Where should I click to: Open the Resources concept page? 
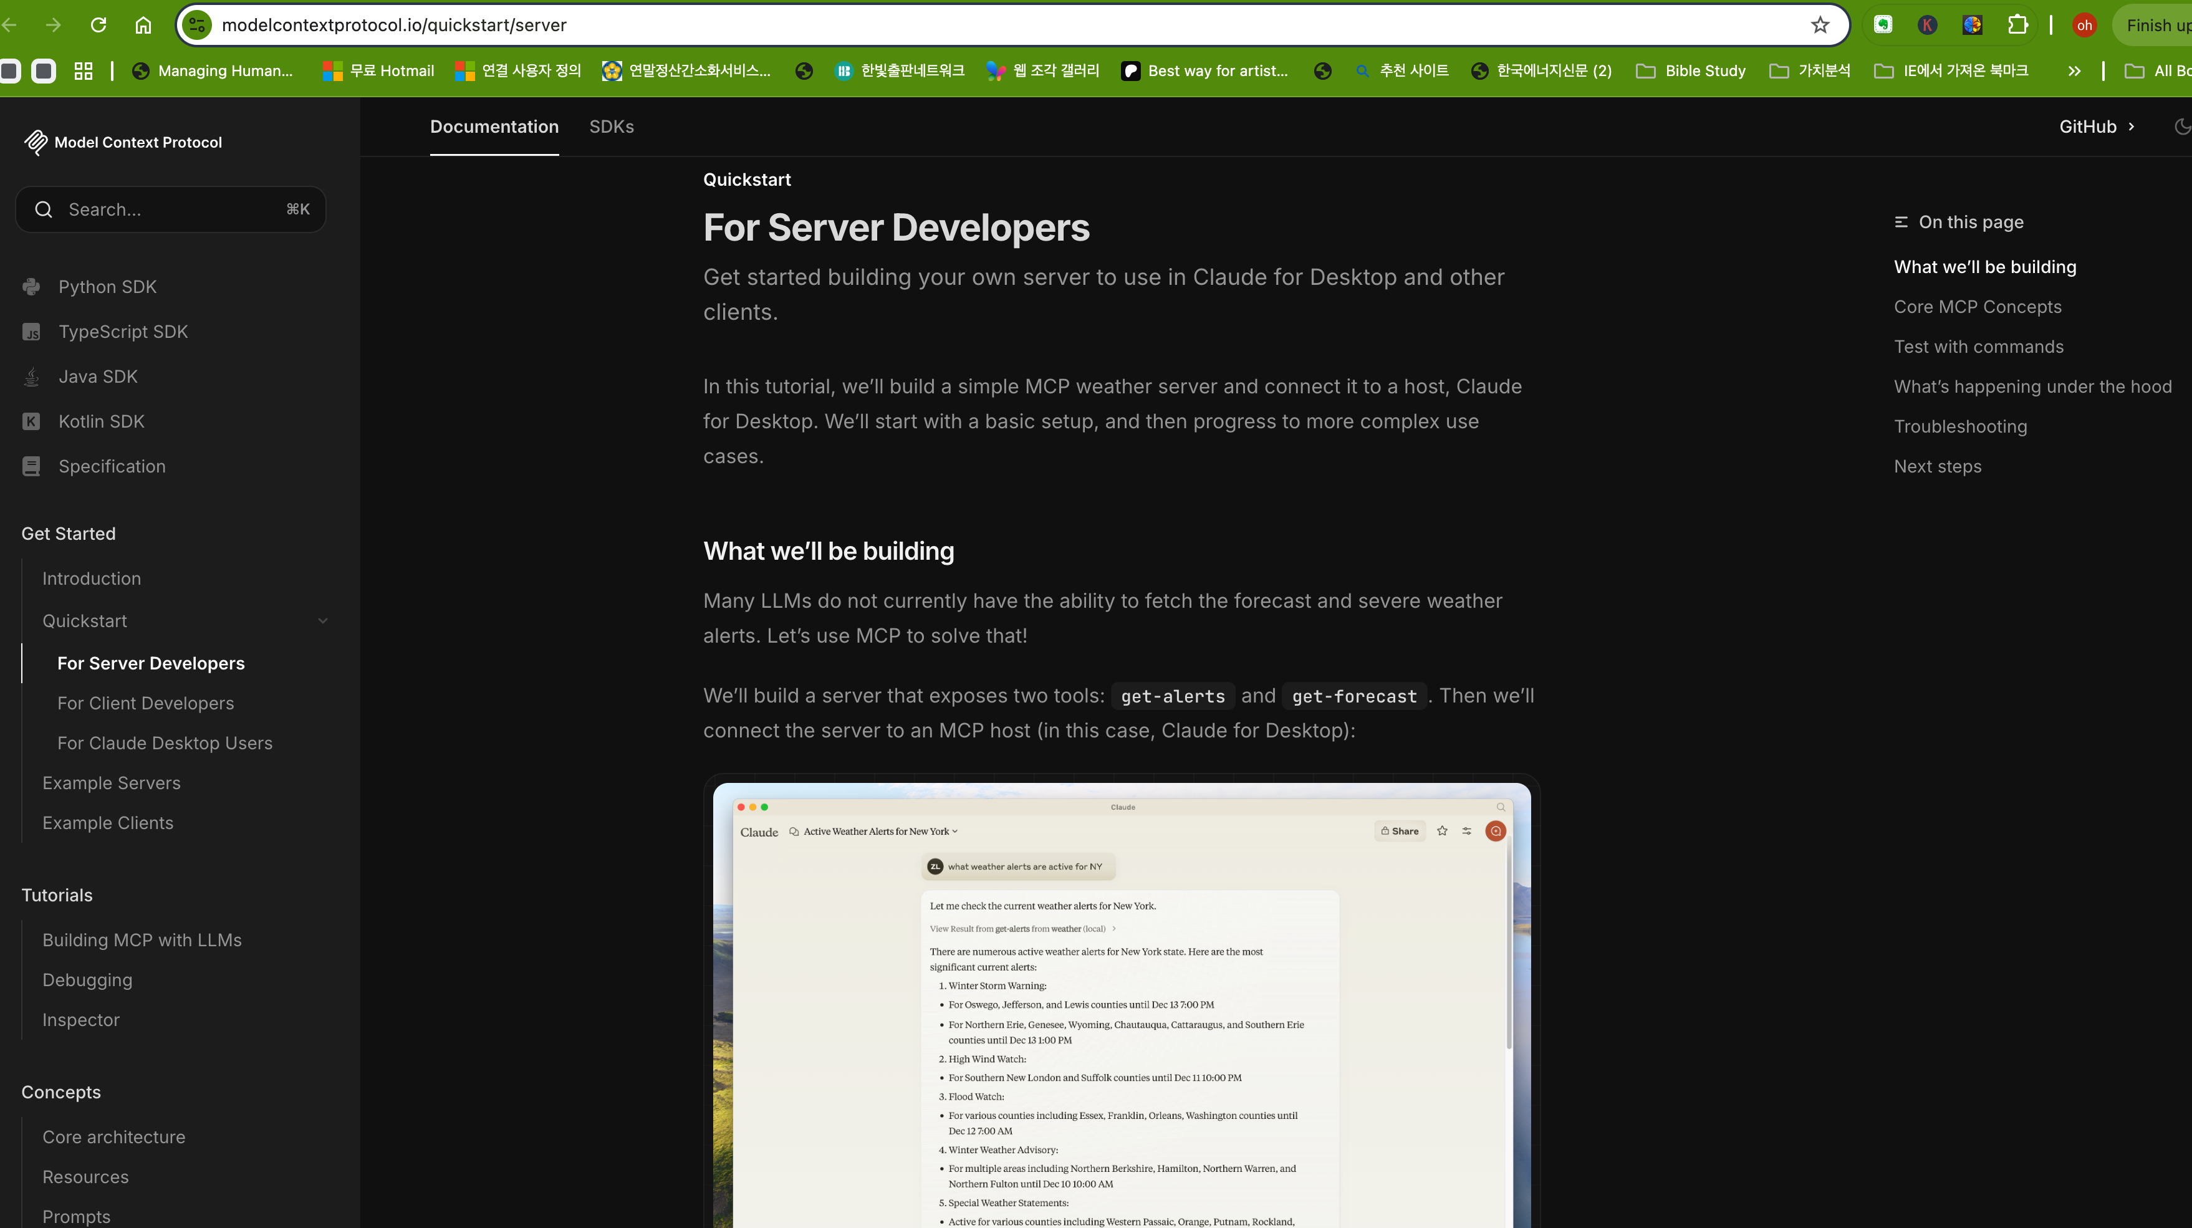click(x=86, y=1177)
